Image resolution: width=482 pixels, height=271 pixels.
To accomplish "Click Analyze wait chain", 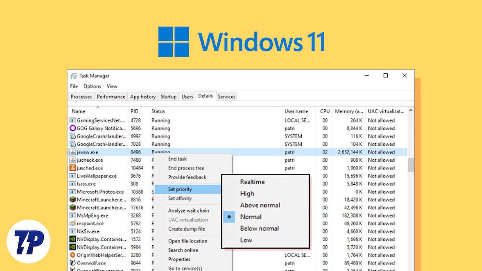I will (187, 210).
